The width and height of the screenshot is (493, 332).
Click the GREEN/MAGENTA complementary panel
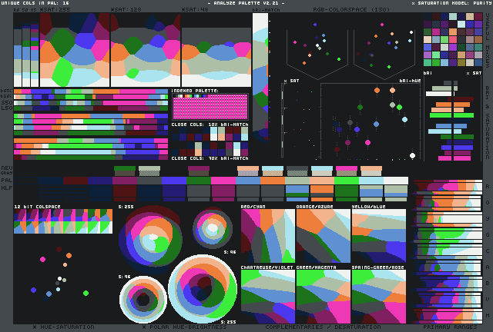pyautogui.click(x=324, y=297)
